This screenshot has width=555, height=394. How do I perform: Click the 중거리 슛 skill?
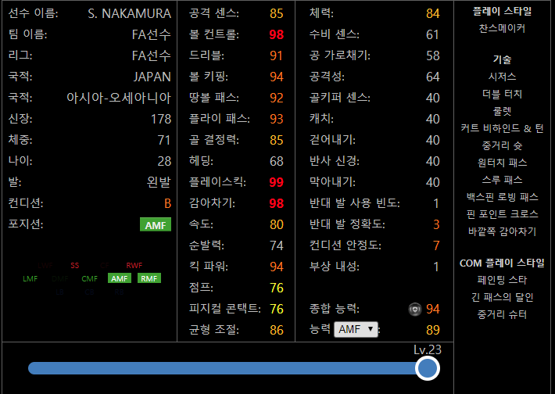(x=502, y=145)
